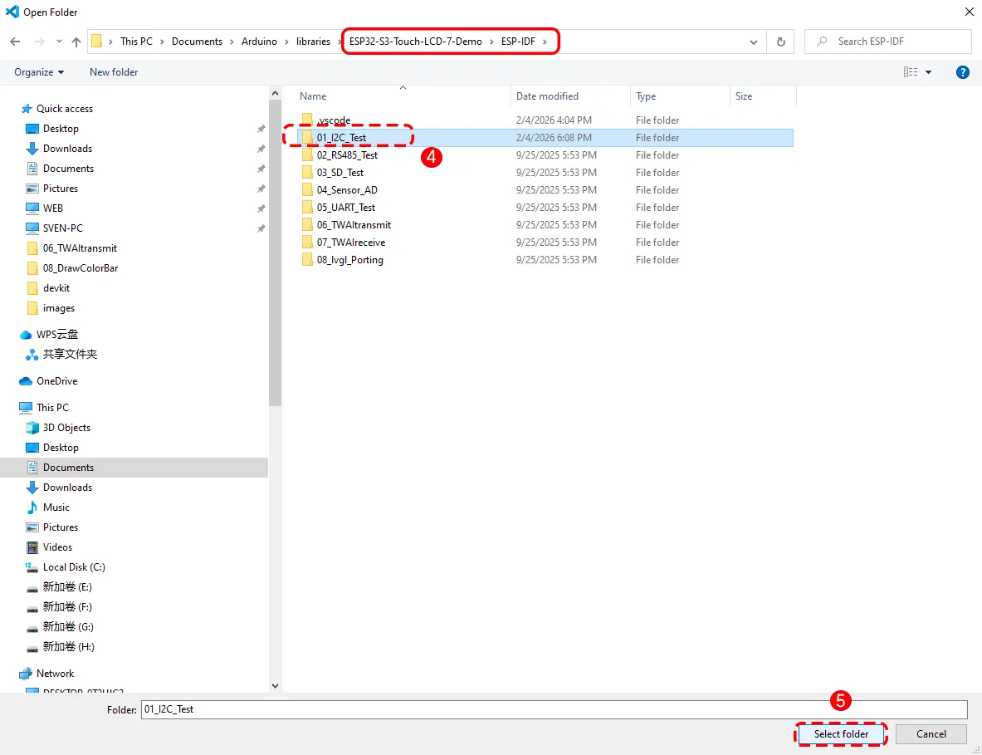Click the pin icon next to Downloads
The height and width of the screenshot is (755, 982).
(261, 149)
